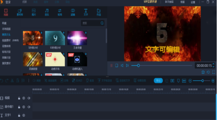This screenshot has height=120, width=217.
Task: Select 收藏 favorites in the sidebar
Action: coord(4,23)
